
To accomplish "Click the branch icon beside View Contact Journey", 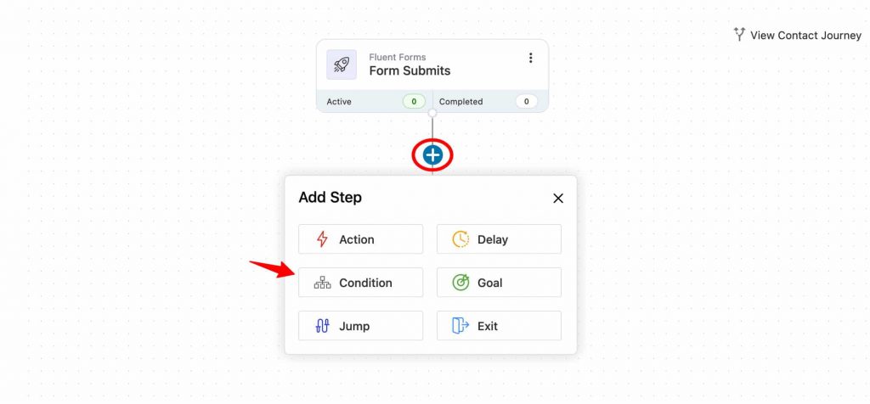I will (x=739, y=34).
